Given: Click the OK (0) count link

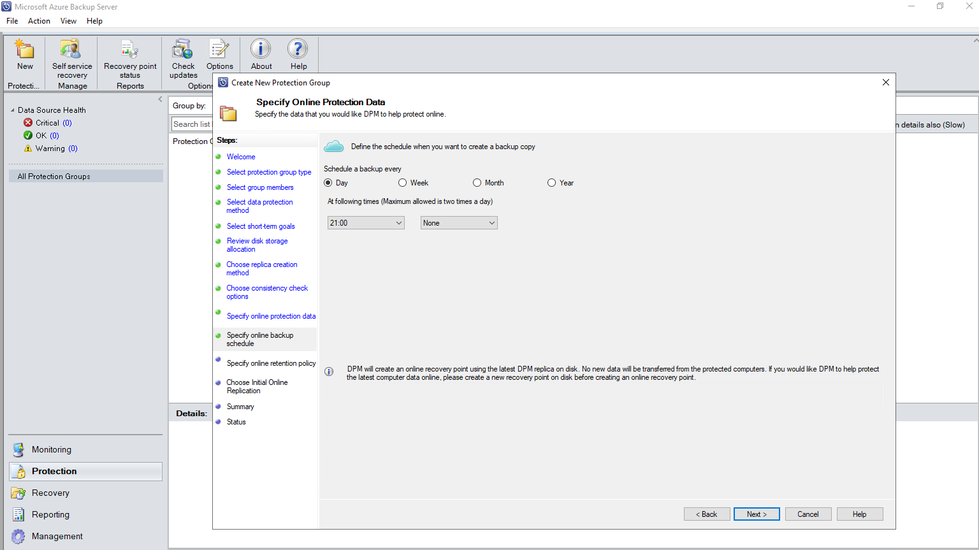Looking at the screenshot, I should [x=54, y=136].
